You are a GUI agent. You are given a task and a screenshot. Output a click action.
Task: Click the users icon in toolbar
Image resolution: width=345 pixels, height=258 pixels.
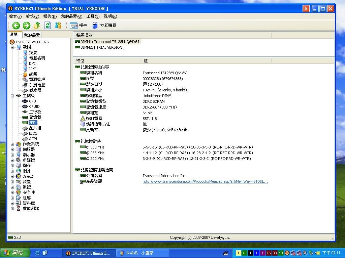coord(58,26)
